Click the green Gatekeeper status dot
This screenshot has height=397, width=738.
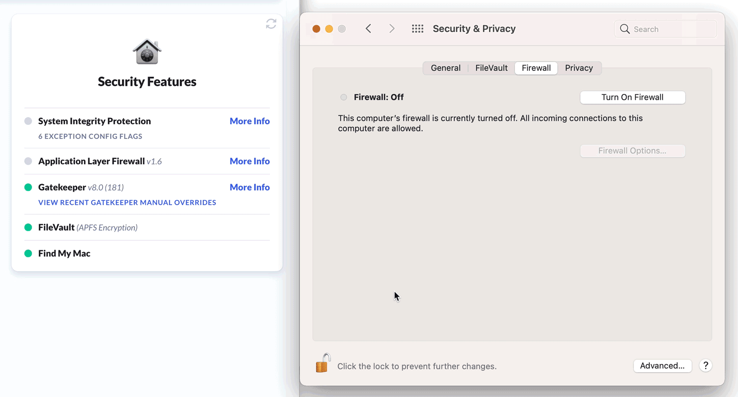coord(28,187)
